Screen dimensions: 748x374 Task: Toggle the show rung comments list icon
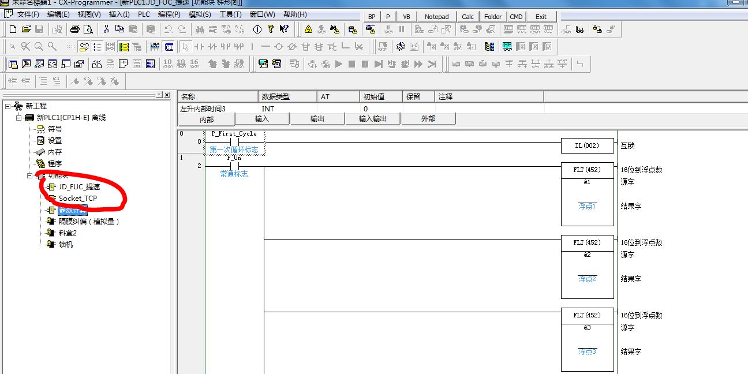click(97, 47)
